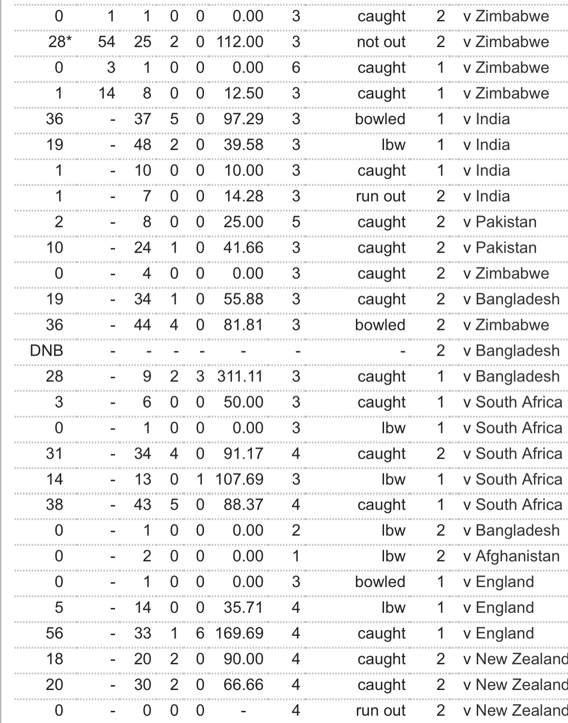The width and height of the screenshot is (568, 723).
Task: Open the v England link beside 35.71
Action: tap(499, 608)
